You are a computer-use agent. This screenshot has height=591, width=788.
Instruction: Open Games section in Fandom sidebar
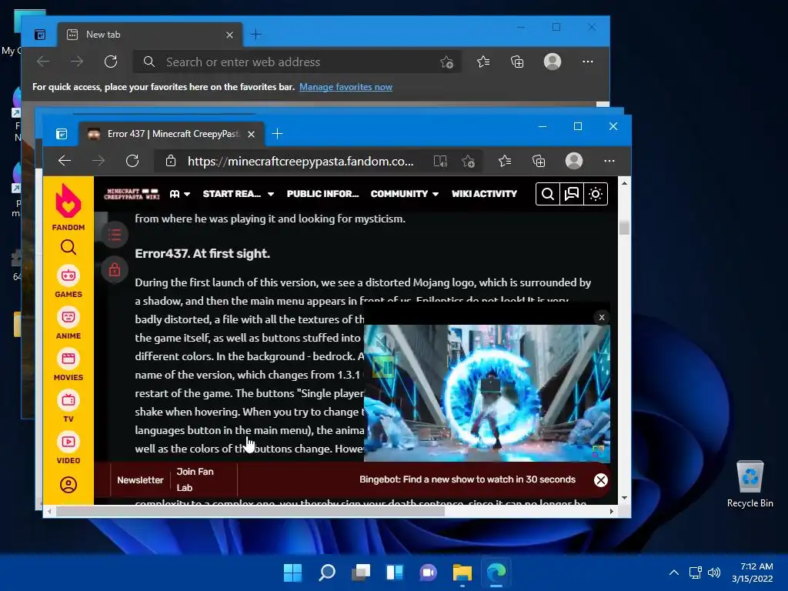pyautogui.click(x=68, y=282)
